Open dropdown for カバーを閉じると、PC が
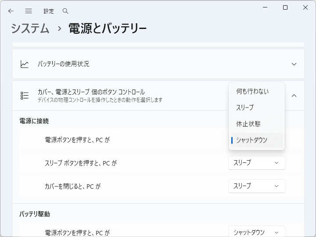The width and height of the screenshot is (316, 237). pos(257,186)
